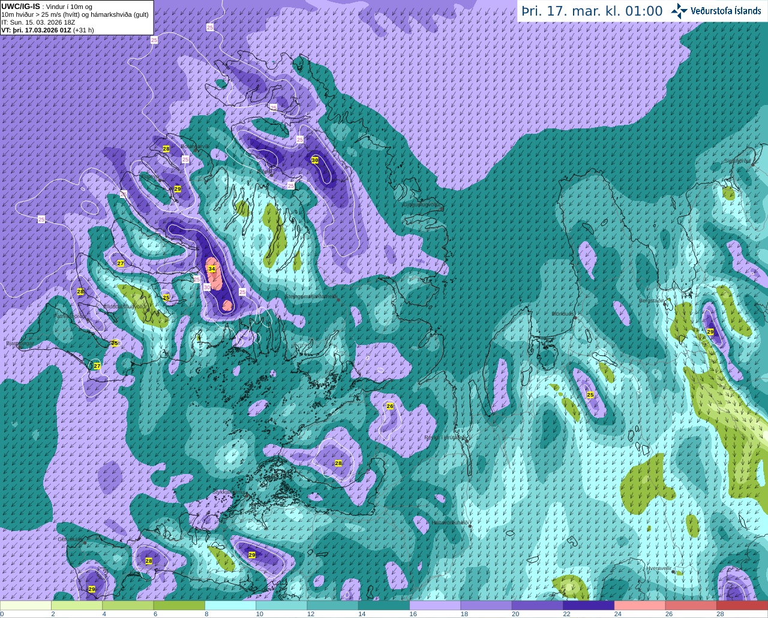Click the pale cyan 8–10 legend swatch
This screenshot has width=768, height=618.
pos(230,605)
